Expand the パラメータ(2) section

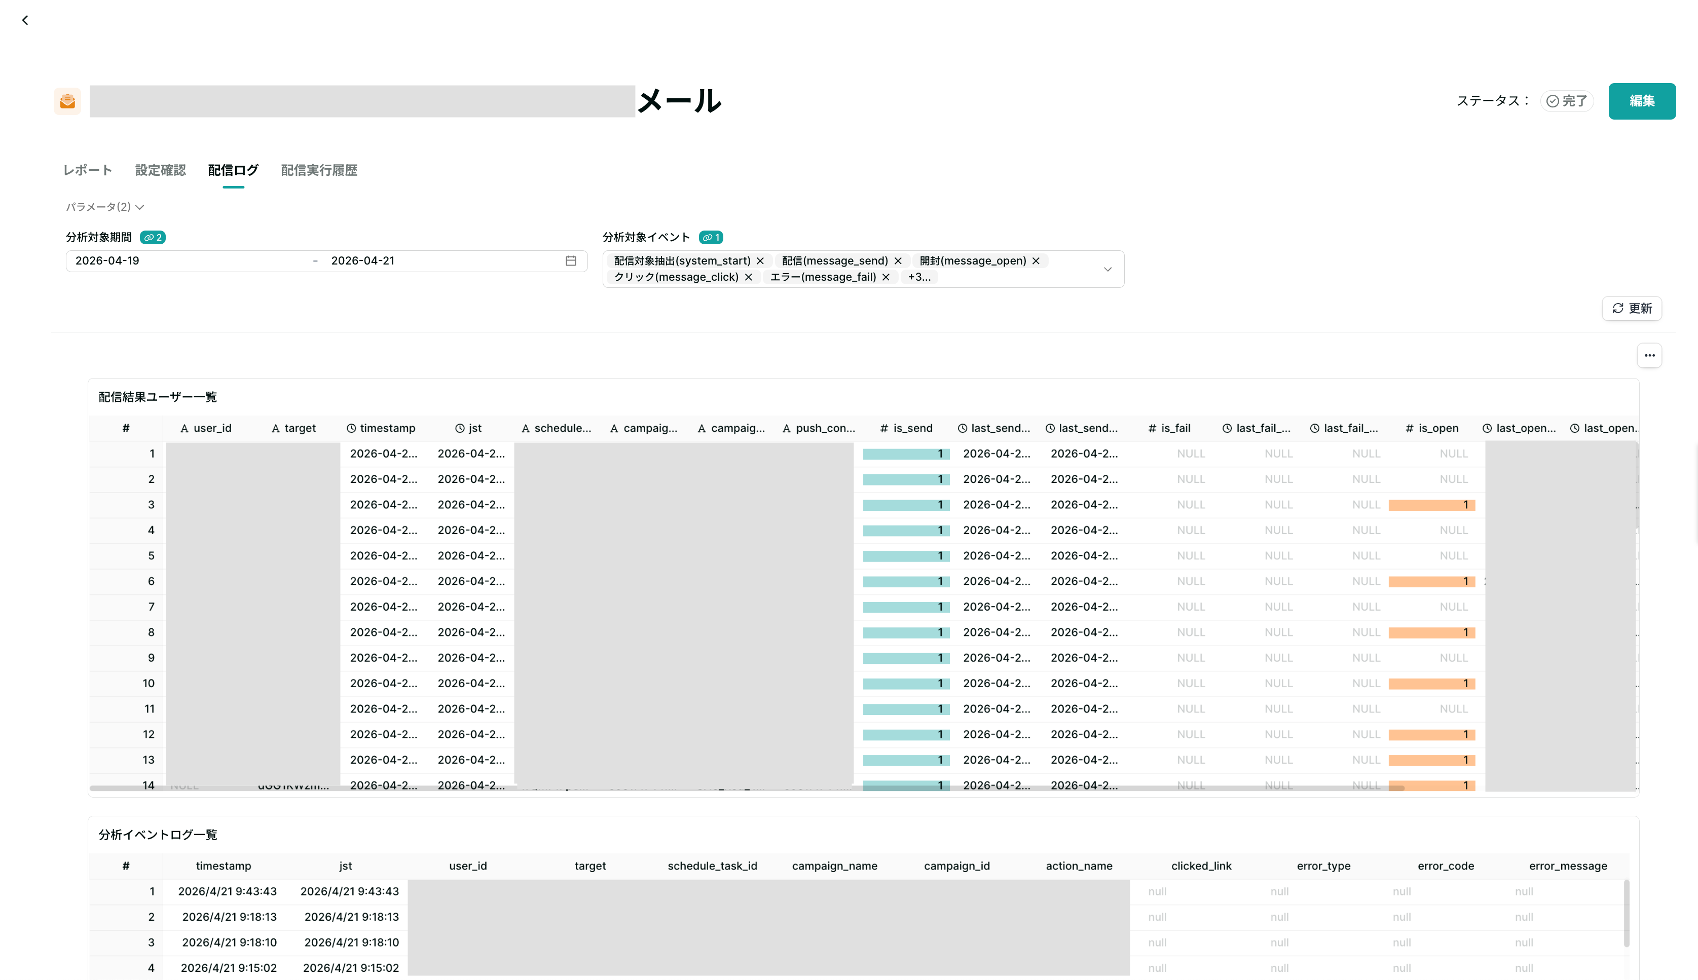(x=105, y=207)
